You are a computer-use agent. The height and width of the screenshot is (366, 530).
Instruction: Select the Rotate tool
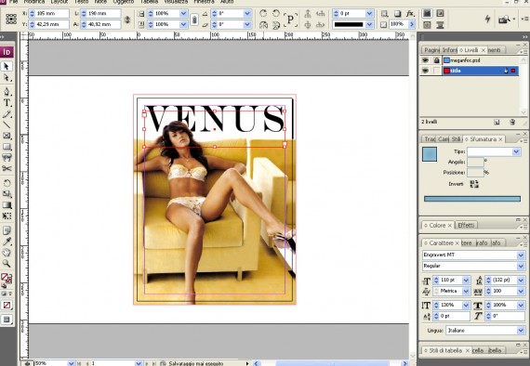coord(7,183)
